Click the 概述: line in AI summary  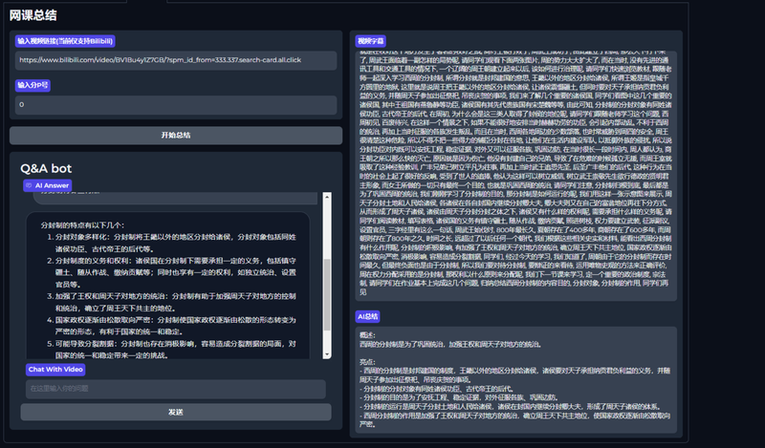(x=367, y=335)
